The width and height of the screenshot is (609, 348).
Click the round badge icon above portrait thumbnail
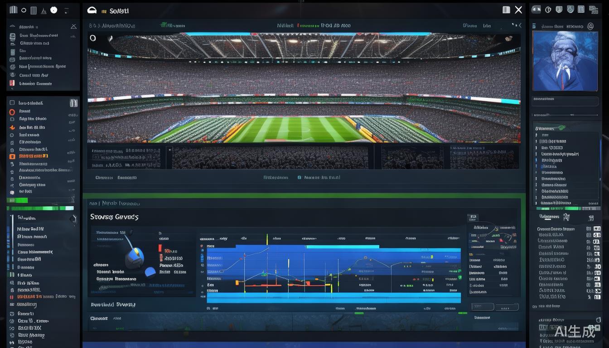[x=590, y=26]
